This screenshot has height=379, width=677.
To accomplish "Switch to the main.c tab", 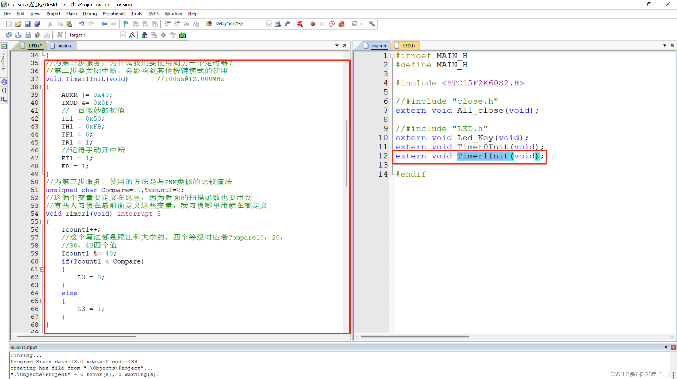I will (x=65, y=46).
